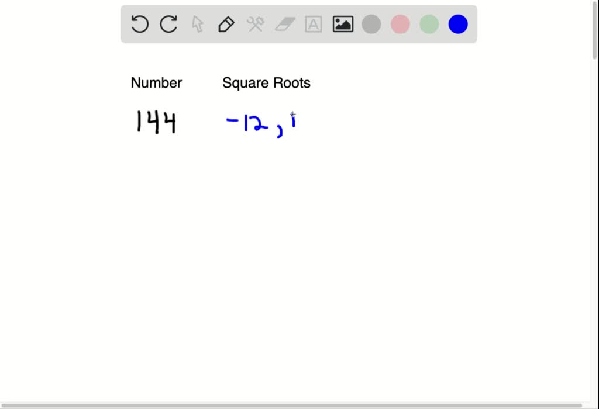Open the shapes/tools icon with crossed instruments
The width and height of the screenshot is (599, 409).
coord(255,24)
